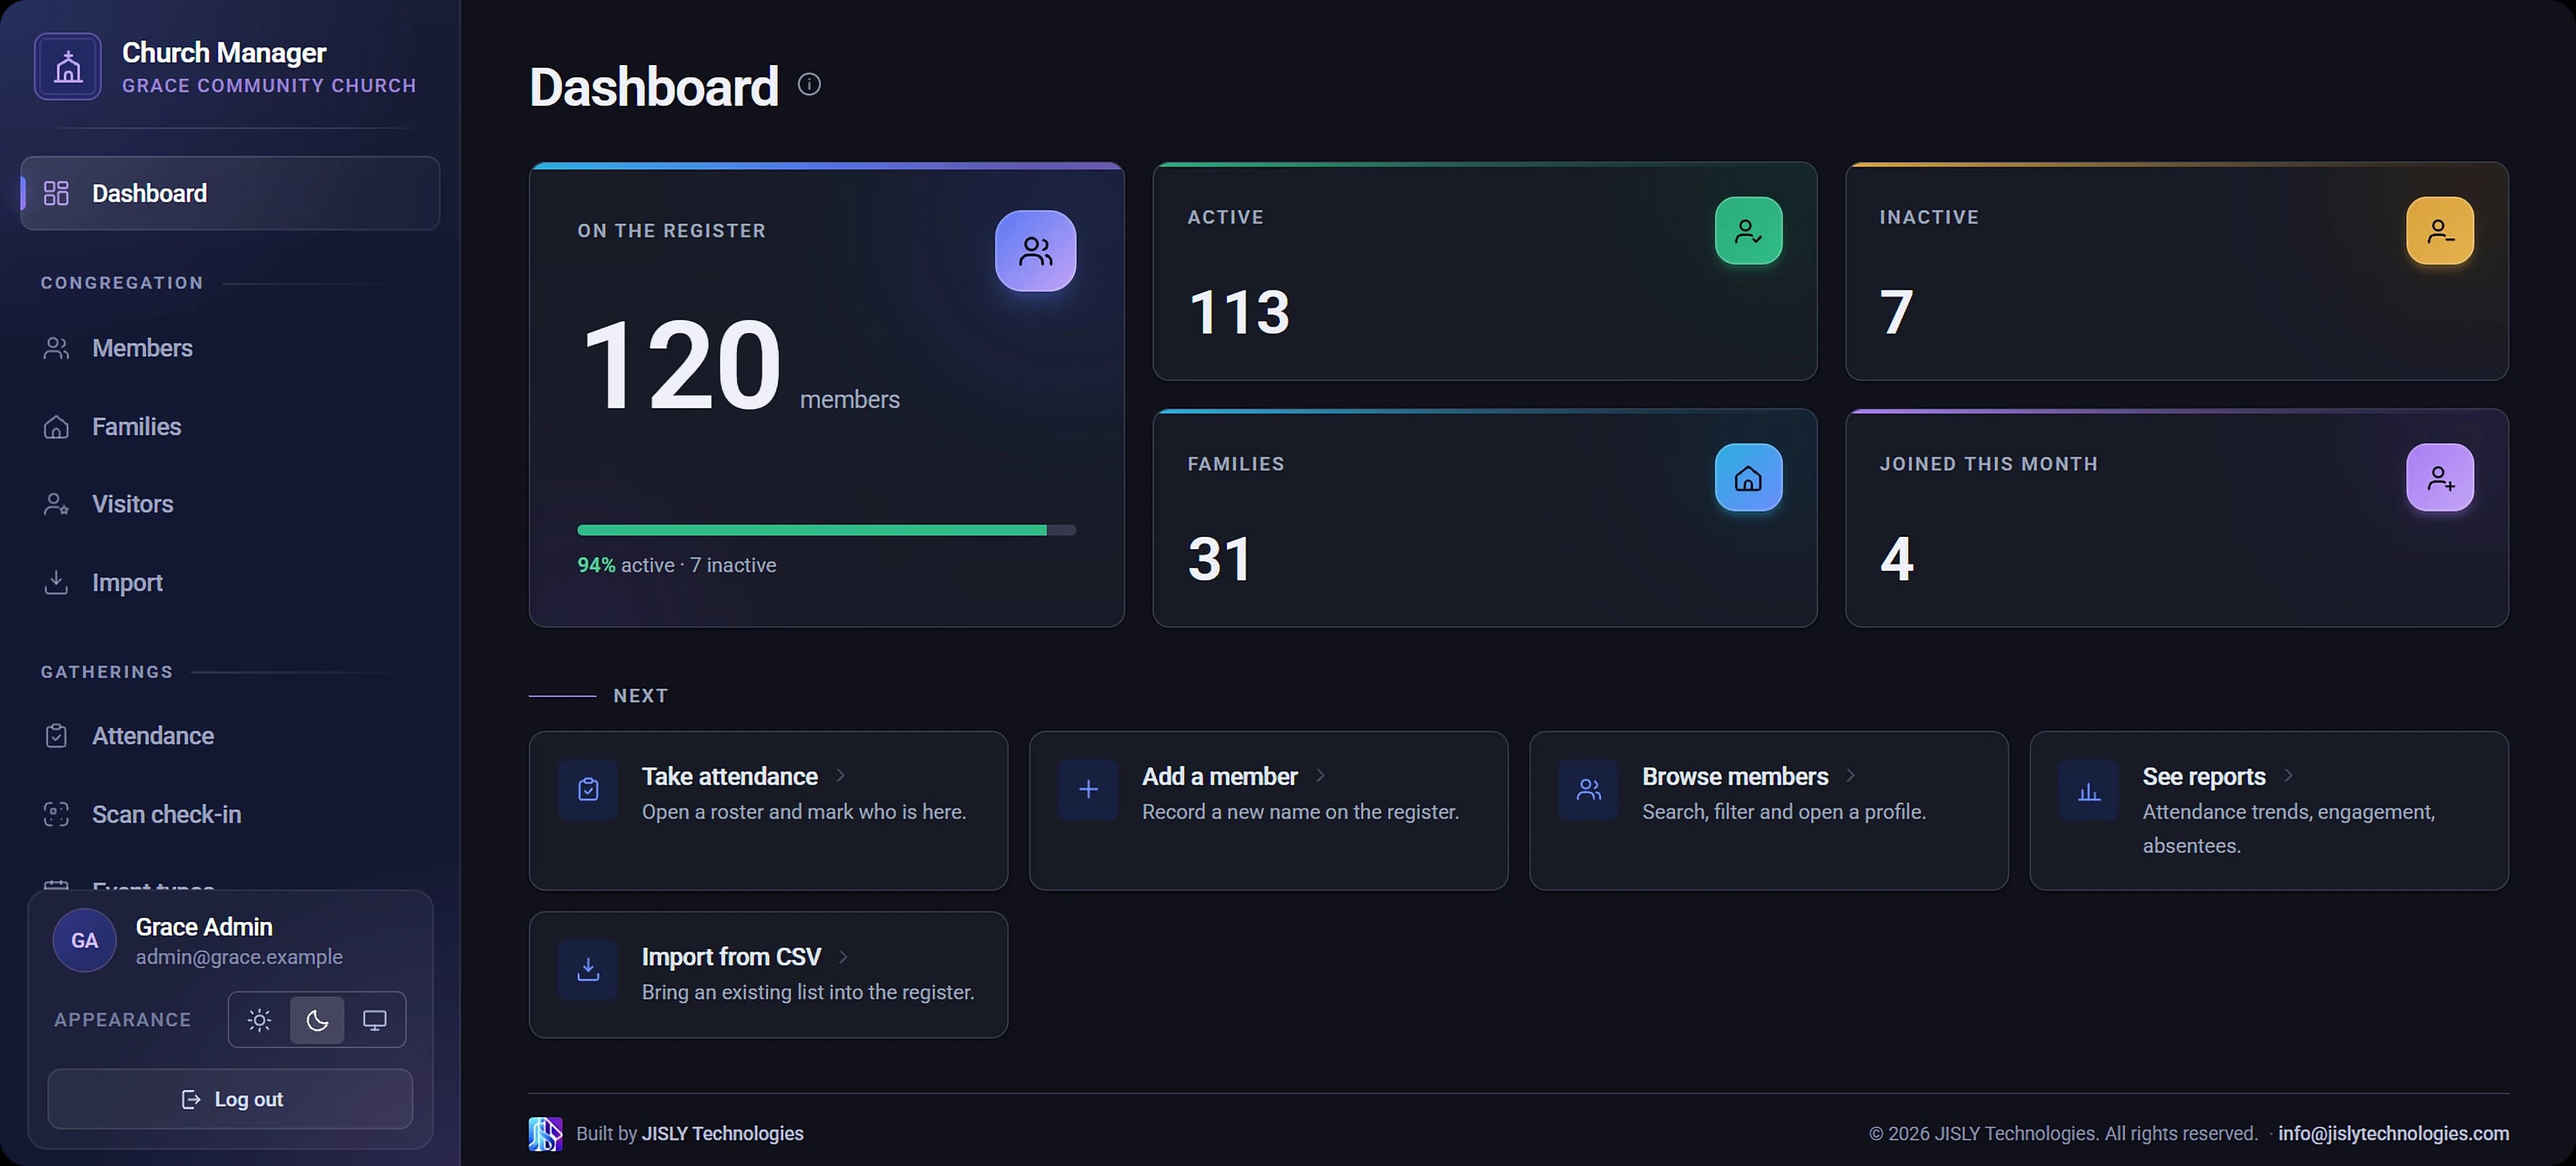2576x1166 pixels.
Task: Open Families in the sidebar
Action: [230, 427]
